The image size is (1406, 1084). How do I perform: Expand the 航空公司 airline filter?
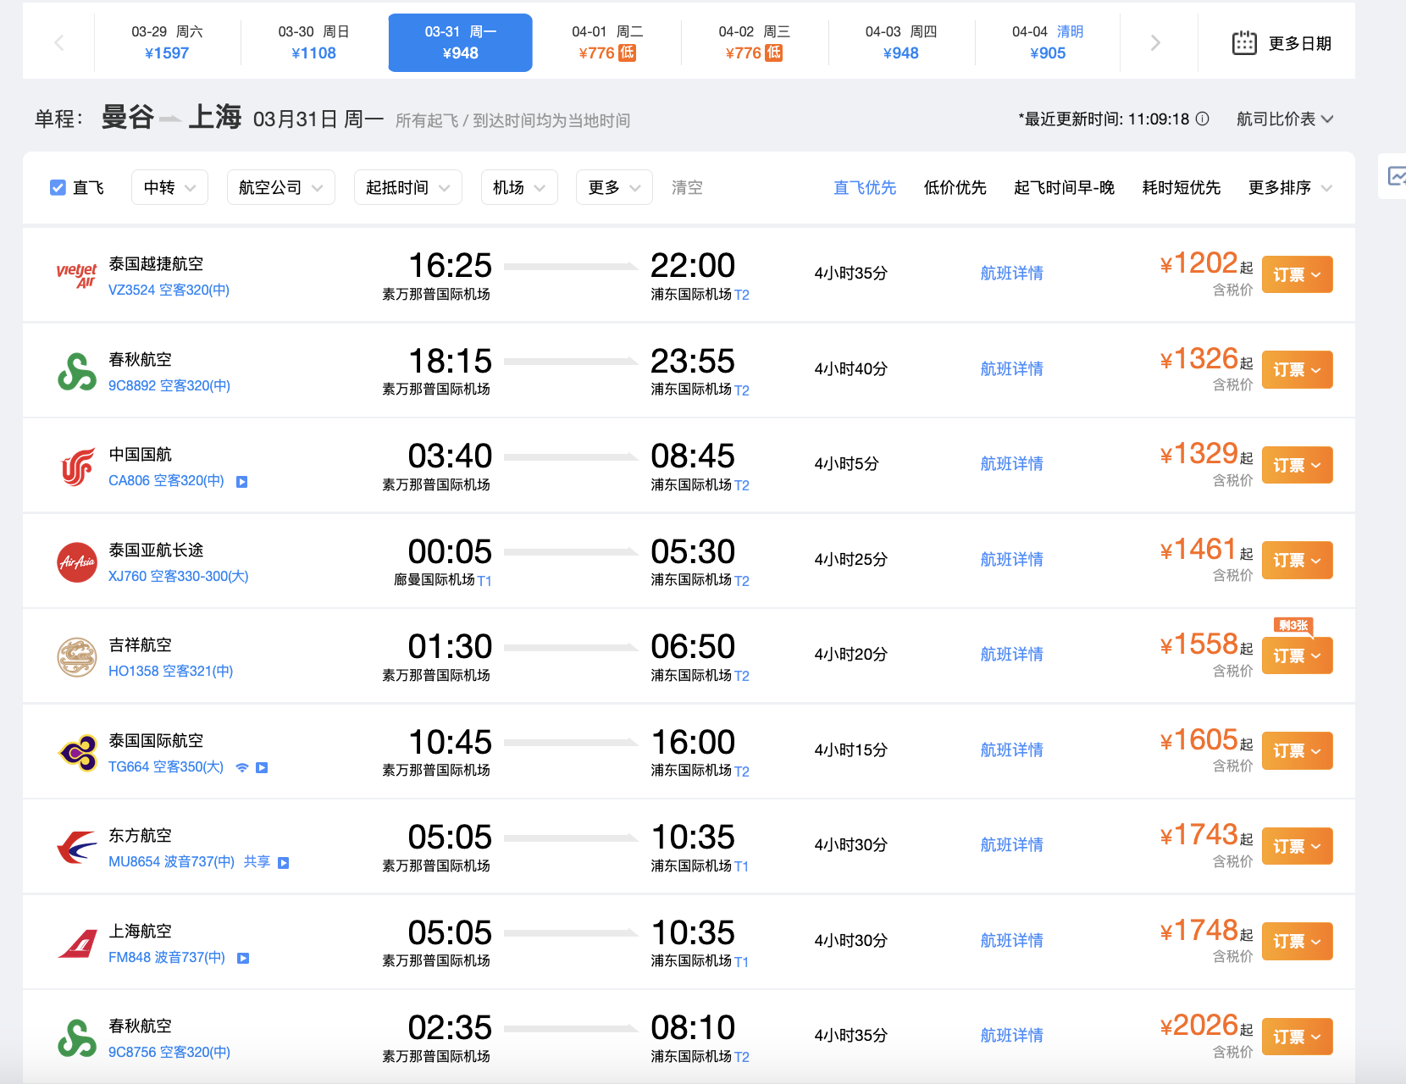point(280,188)
